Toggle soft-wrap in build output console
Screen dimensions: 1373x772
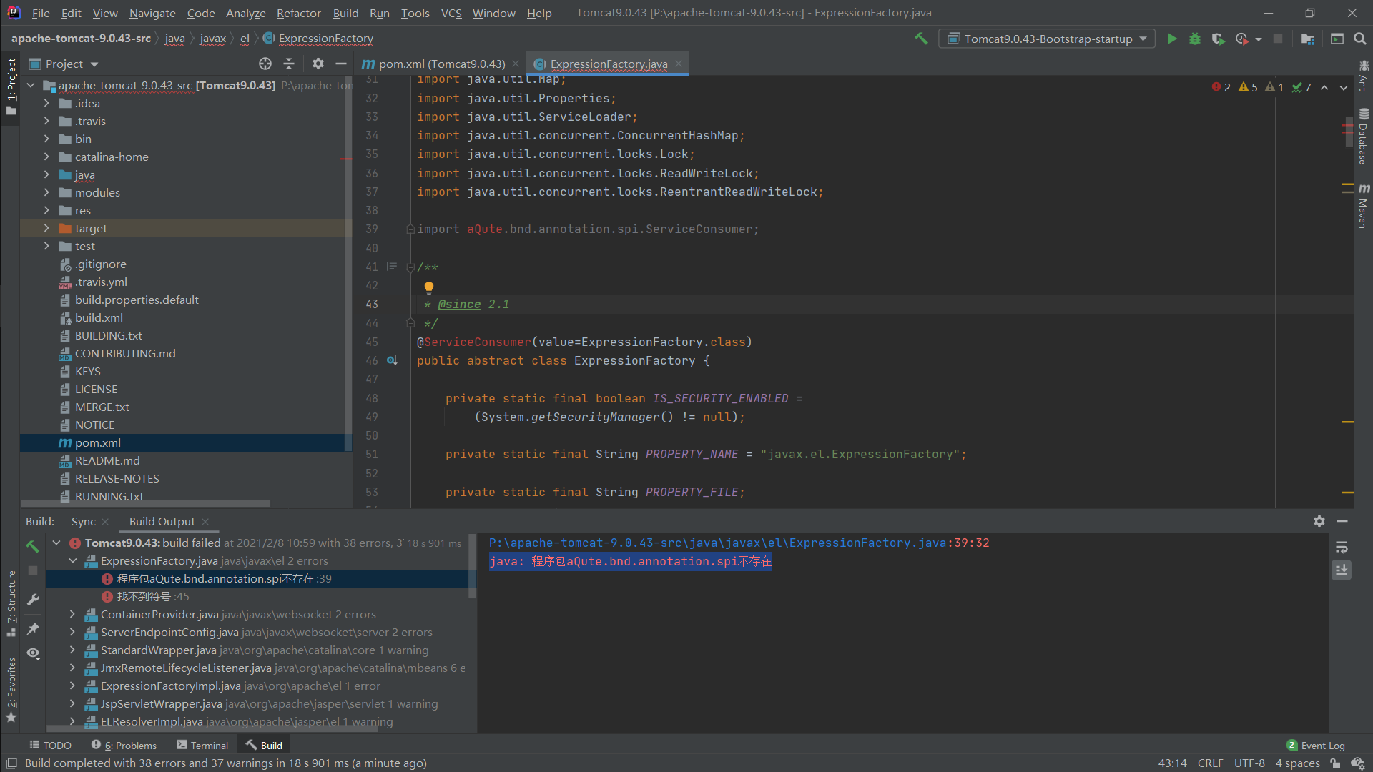(1342, 547)
